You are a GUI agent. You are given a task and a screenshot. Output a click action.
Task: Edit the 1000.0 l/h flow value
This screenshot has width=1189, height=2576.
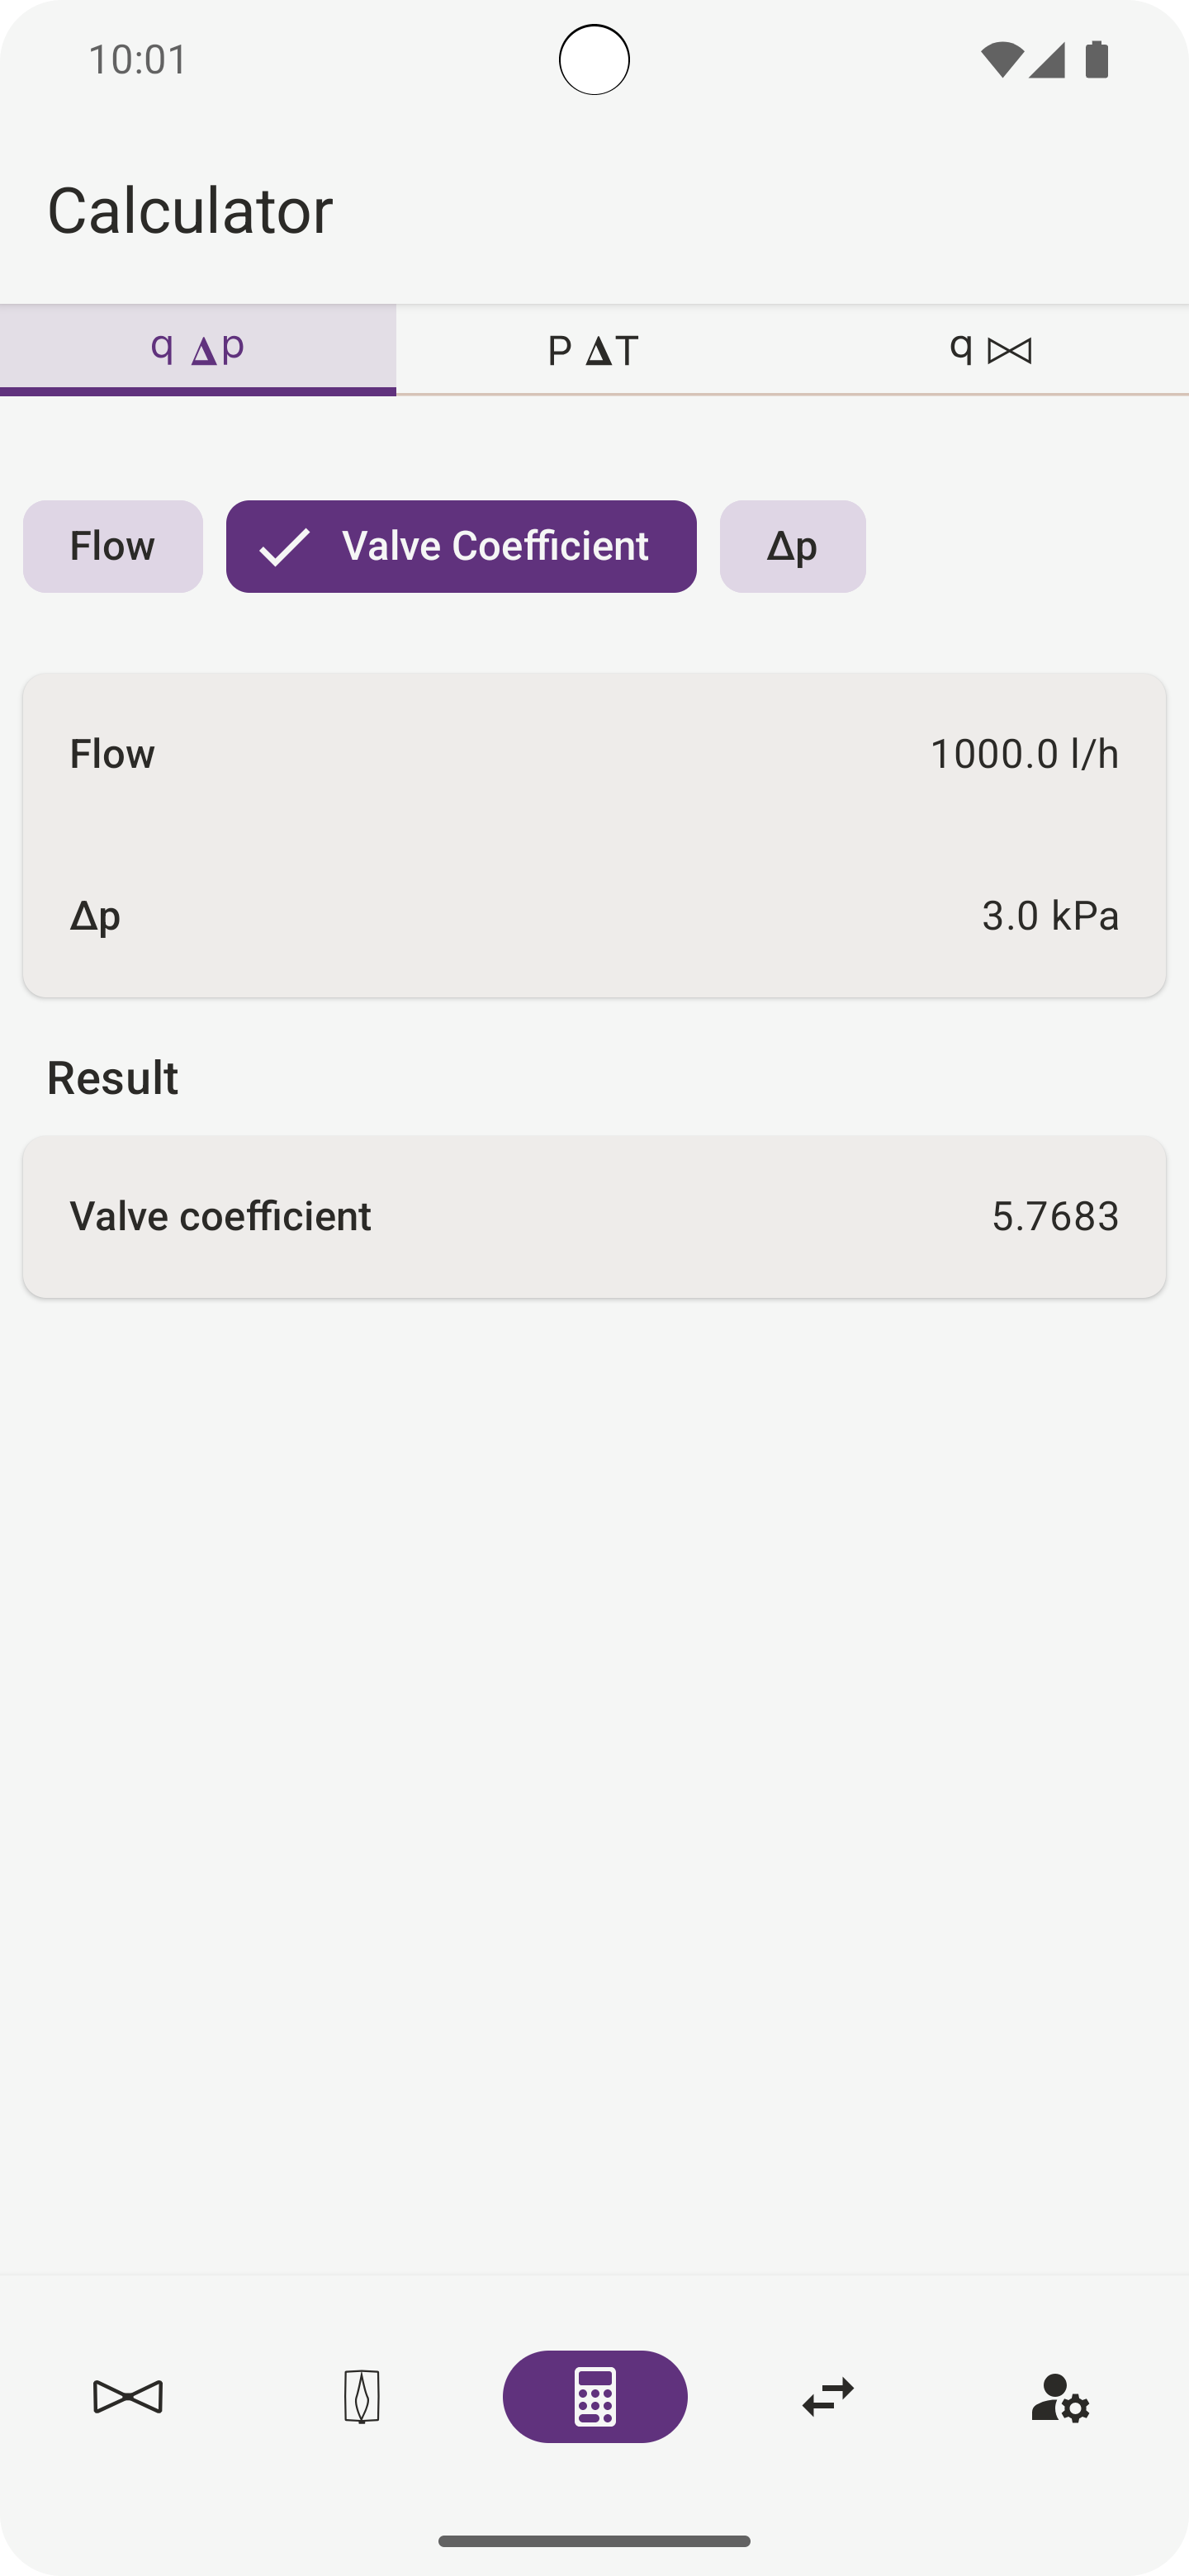click(1024, 754)
